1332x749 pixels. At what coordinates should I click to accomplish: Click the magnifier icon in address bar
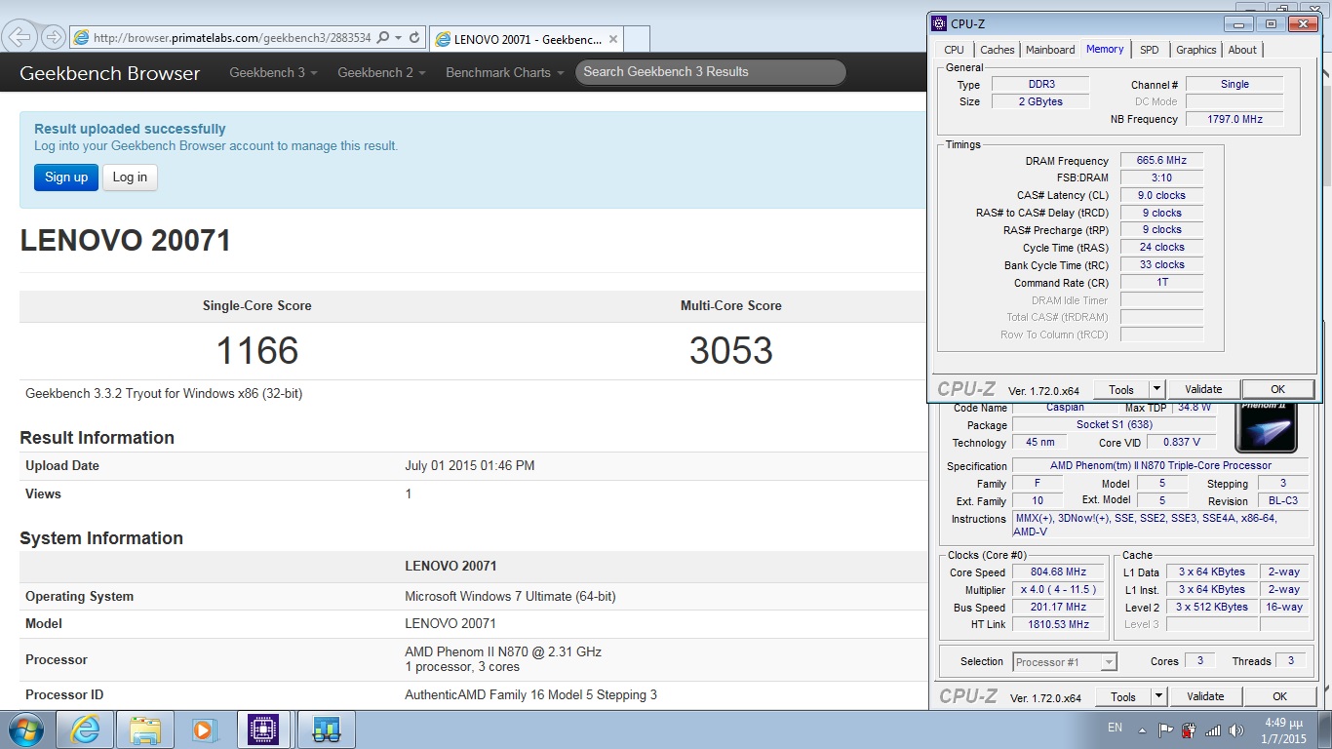pyautogui.click(x=383, y=37)
